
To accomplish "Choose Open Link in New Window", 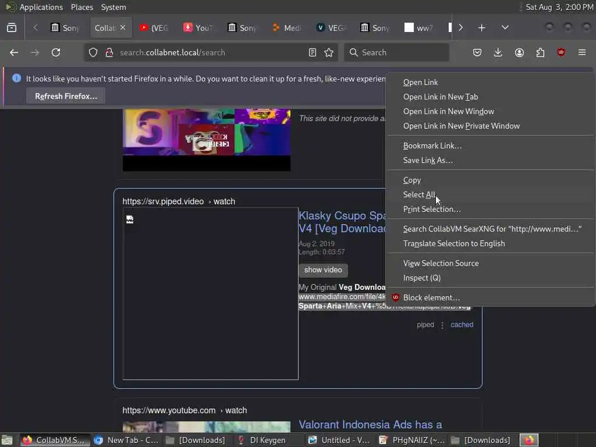I will tap(490, 111).
